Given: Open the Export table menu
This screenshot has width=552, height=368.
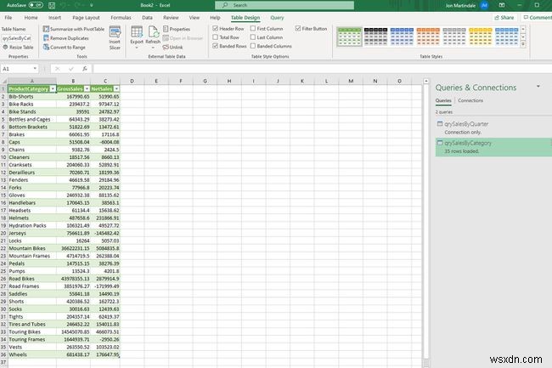Looking at the screenshot, I should pos(137,37).
